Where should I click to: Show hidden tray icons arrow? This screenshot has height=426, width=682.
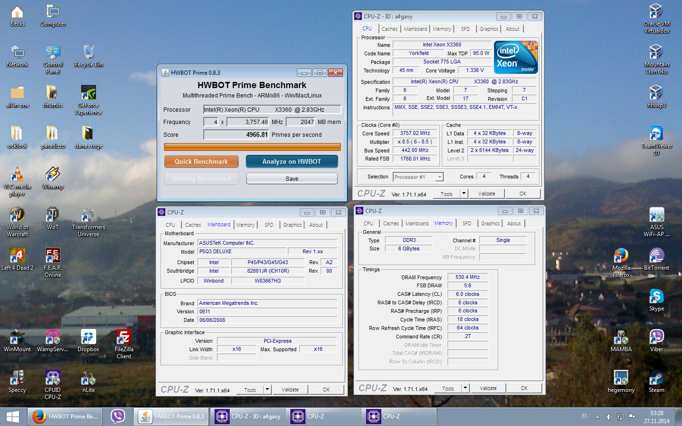pos(597,417)
